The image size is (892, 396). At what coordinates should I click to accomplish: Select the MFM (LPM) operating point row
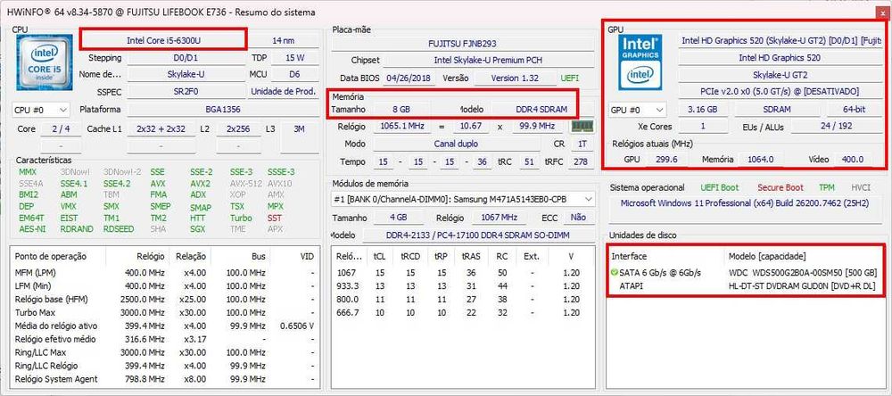click(164, 273)
